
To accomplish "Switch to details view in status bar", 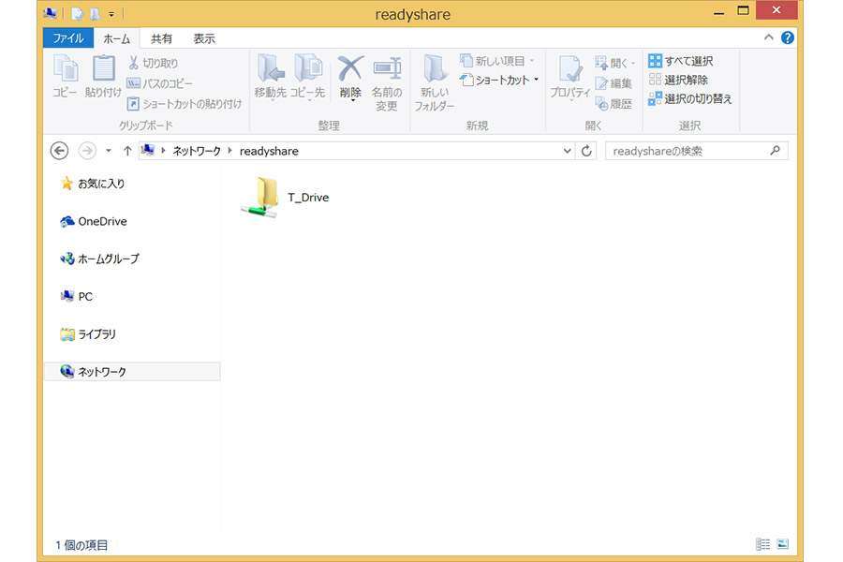I will pos(762,544).
